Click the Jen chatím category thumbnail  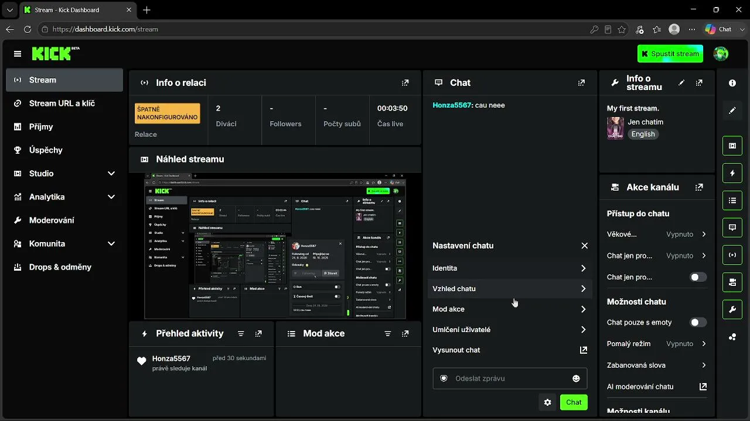click(x=615, y=128)
